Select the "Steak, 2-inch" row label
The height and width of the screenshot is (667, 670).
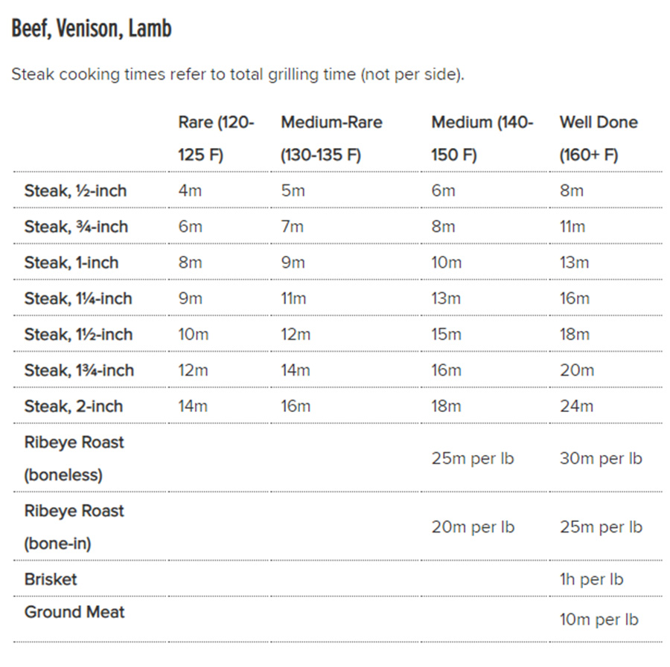click(74, 406)
